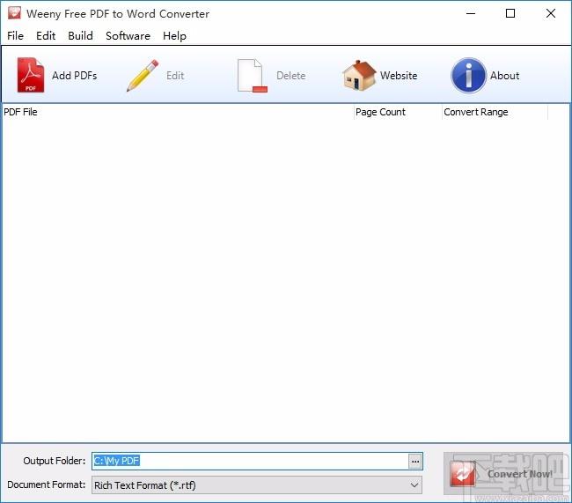The width and height of the screenshot is (572, 503).
Task: Maximize the converter window
Action: [510, 13]
